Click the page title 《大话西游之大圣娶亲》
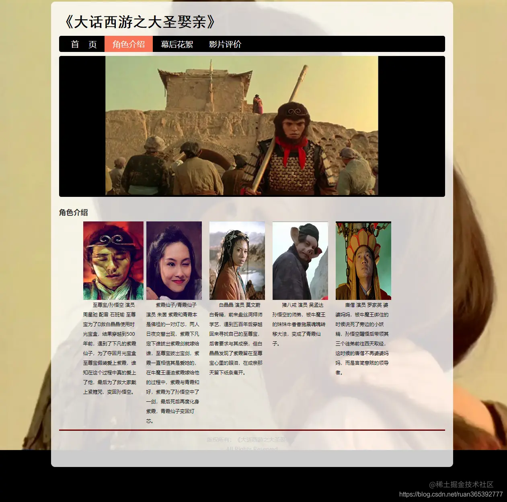Image resolution: width=507 pixels, height=502 pixels. pyautogui.click(x=140, y=22)
